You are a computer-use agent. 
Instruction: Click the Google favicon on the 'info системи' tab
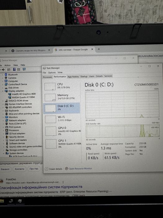click(56, 50)
